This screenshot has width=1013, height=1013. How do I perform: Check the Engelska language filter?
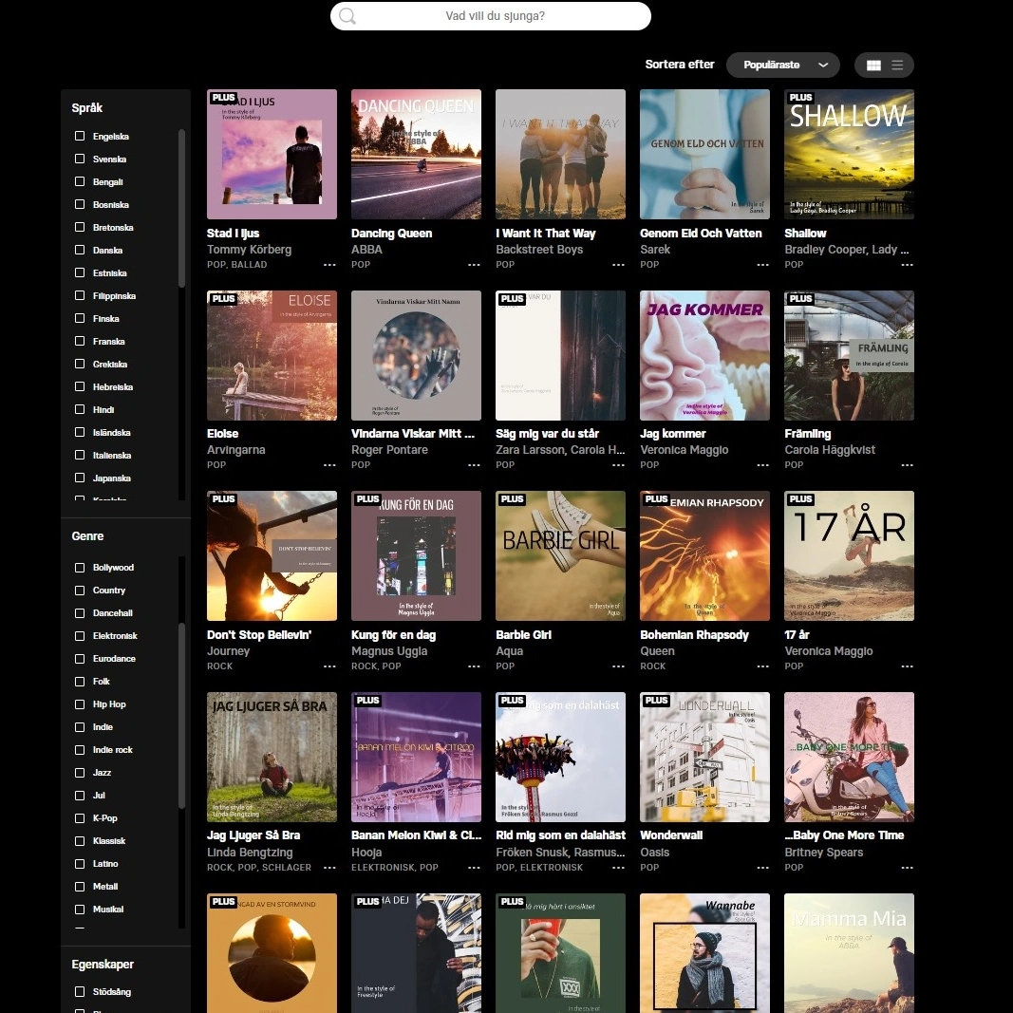tap(80, 137)
